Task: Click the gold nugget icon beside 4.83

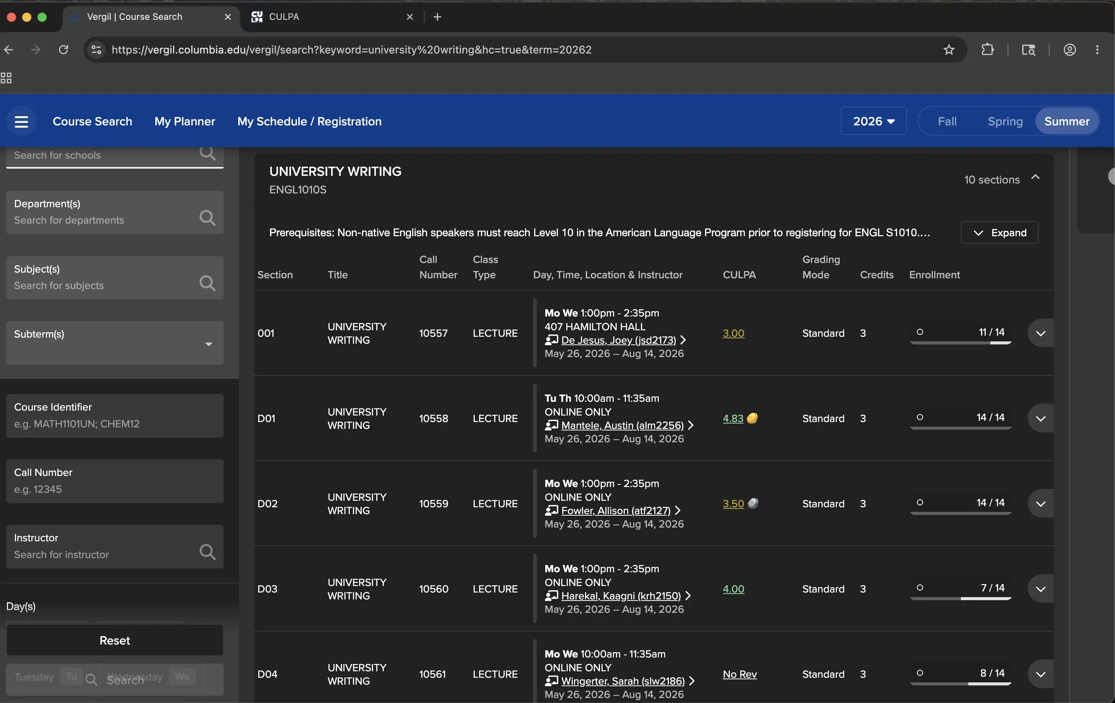Action: (x=753, y=418)
